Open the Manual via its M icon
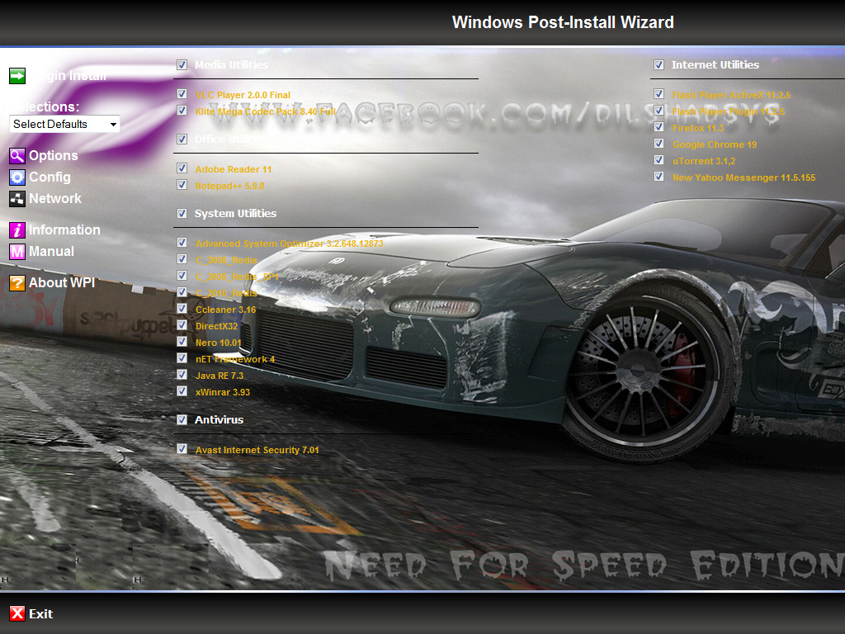 click(17, 252)
